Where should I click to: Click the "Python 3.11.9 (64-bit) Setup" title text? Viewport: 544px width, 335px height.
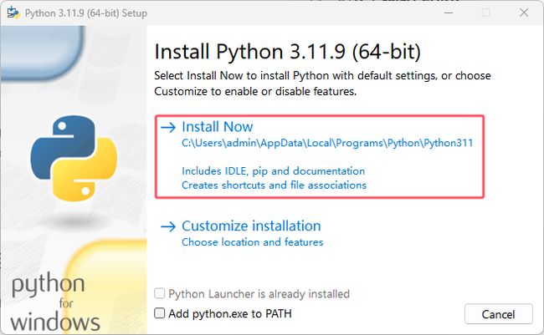pyautogui.click(x=86, y=13)
